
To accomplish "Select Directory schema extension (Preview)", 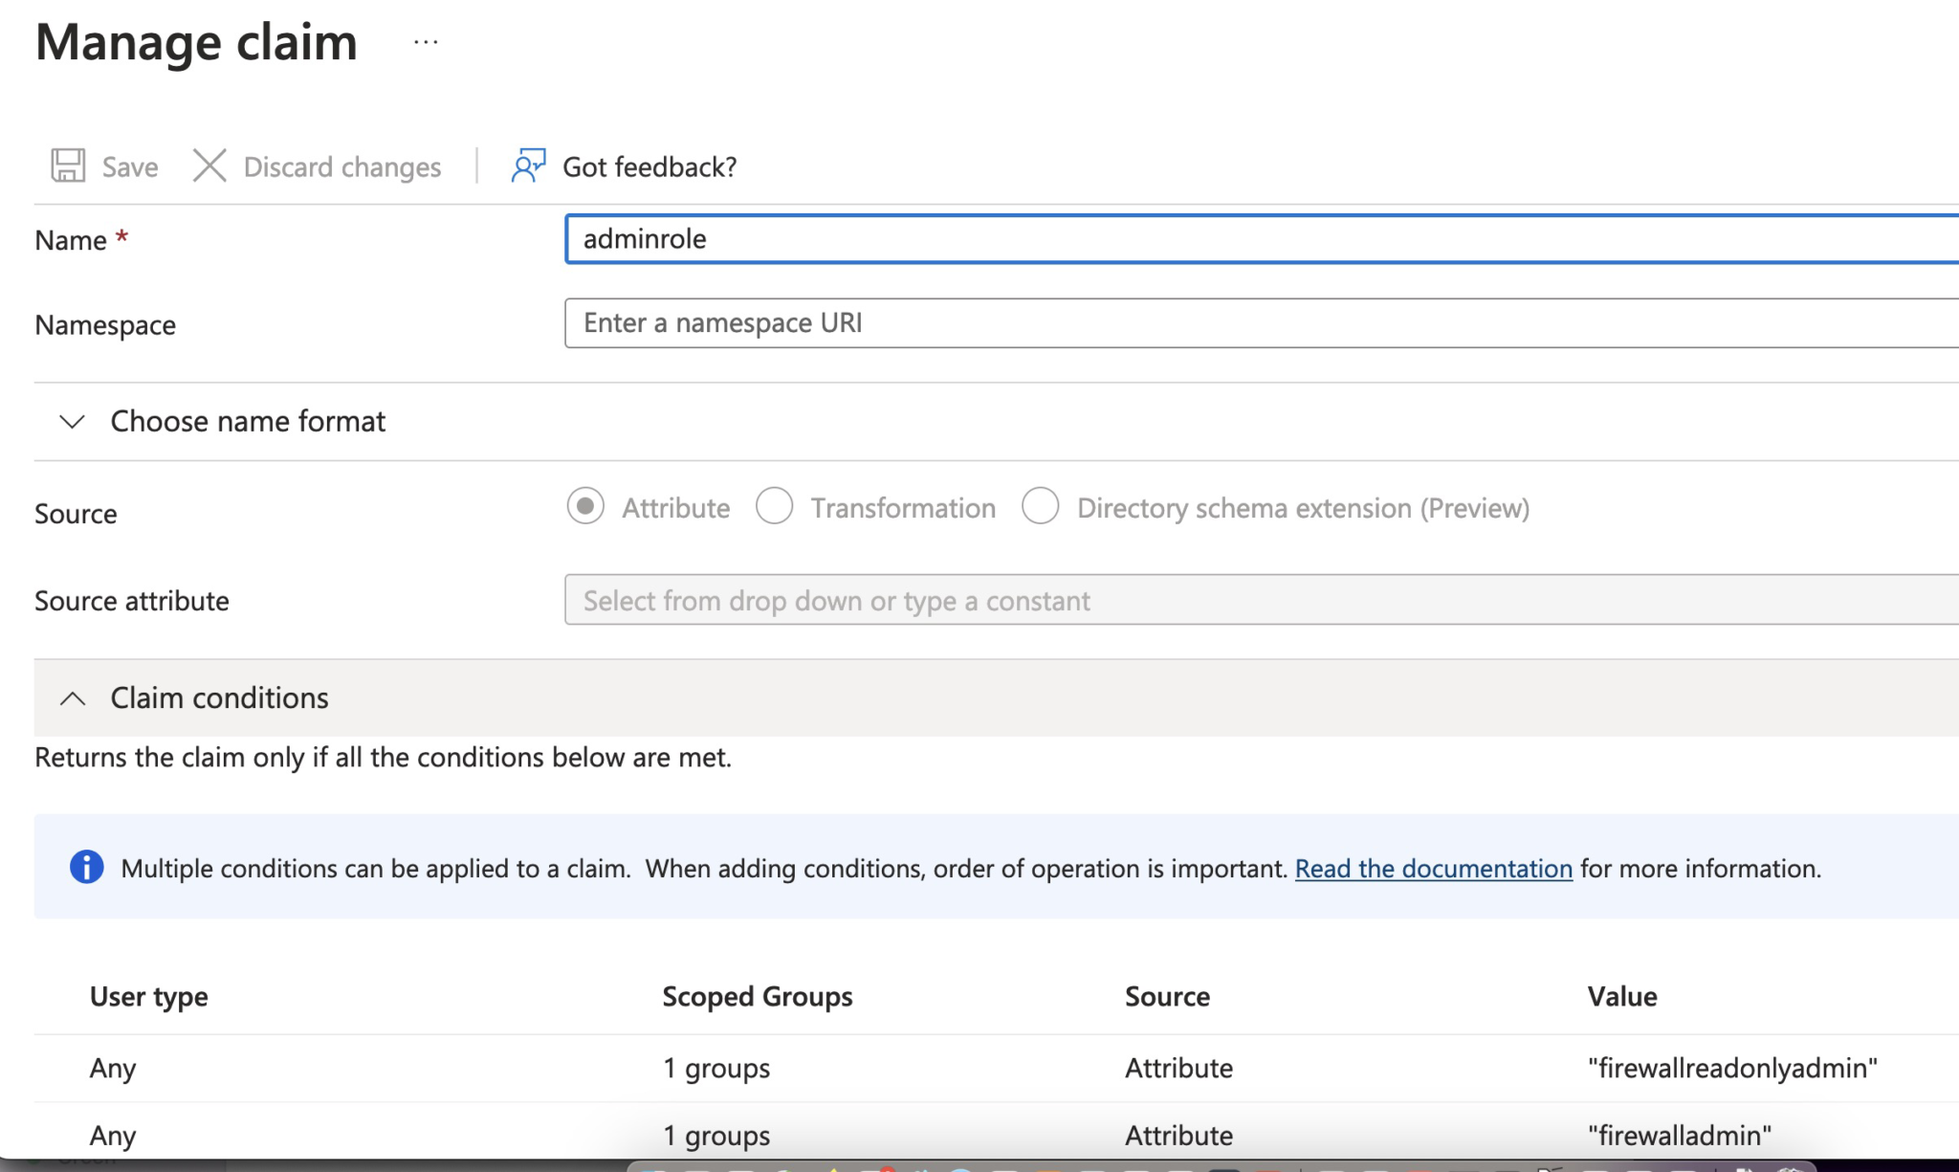I will click(1042, 506).
